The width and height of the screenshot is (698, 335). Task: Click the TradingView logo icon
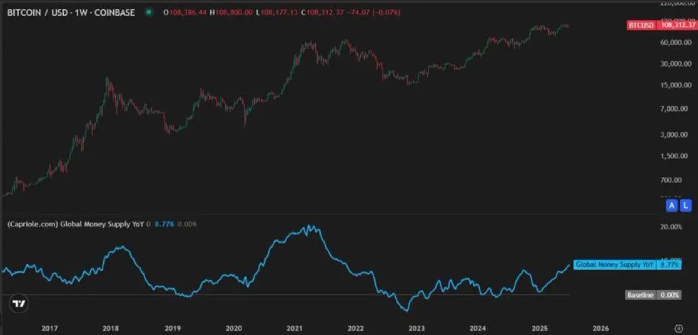pyautogui.click(x=19, y=304)
